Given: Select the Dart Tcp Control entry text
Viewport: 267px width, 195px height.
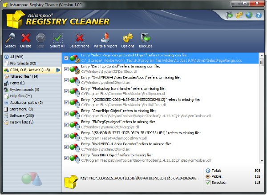Looking at the screenshot, I should point(121,66).
